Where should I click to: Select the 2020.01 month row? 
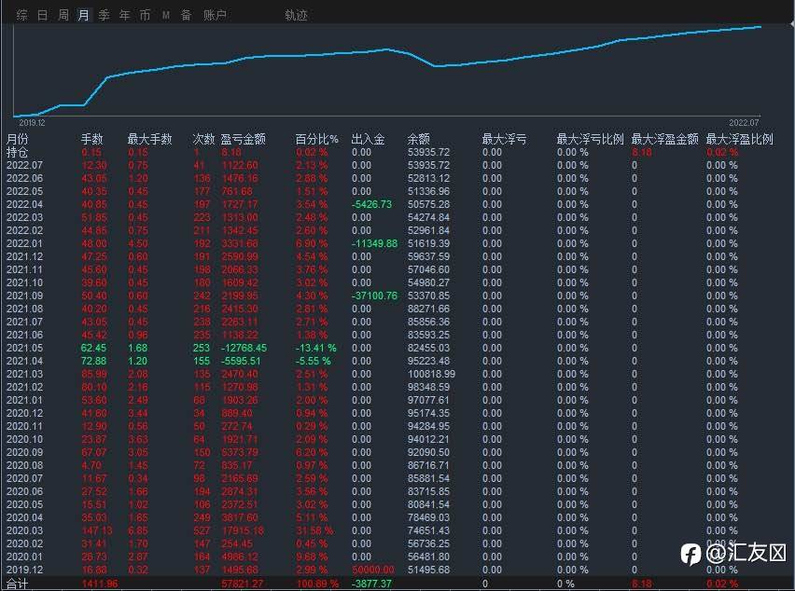point(397,557)
